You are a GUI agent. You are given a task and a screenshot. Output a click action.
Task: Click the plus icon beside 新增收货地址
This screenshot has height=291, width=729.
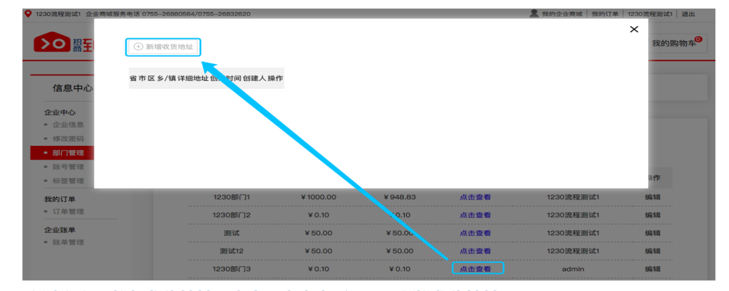[x=138, y=47]
